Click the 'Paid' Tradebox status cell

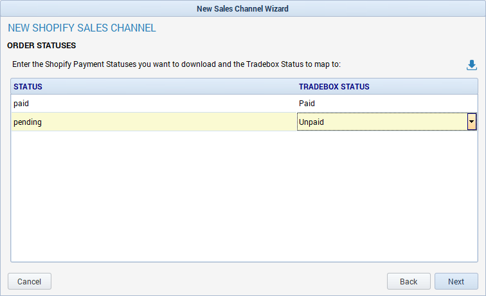point(387,104)
